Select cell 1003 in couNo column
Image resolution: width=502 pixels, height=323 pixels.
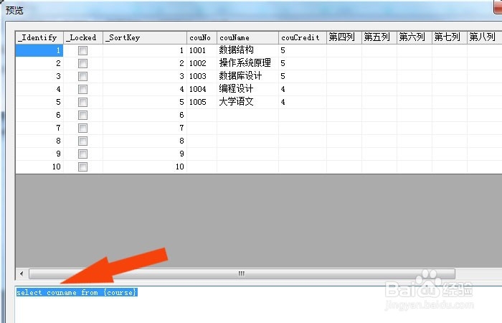(x=202, y=76)
